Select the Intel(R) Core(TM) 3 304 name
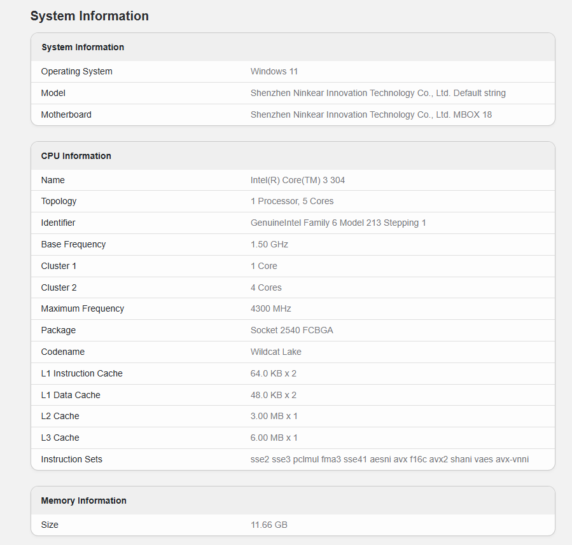The image size is (572, 545). tap(297, 180)
